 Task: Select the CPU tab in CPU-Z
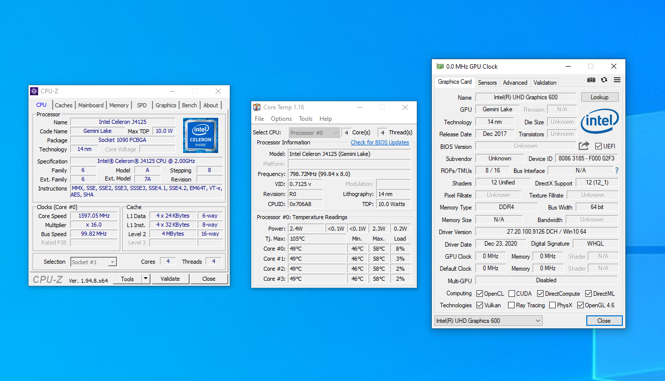(x=42, y=105)
